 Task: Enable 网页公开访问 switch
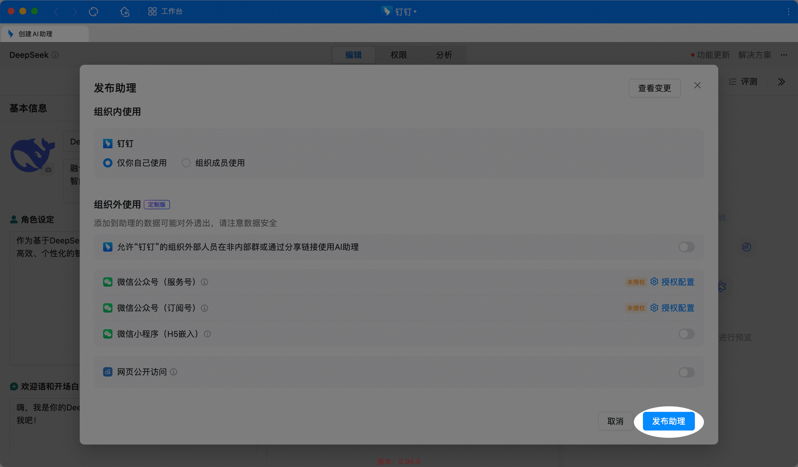[x=686, y=372]
